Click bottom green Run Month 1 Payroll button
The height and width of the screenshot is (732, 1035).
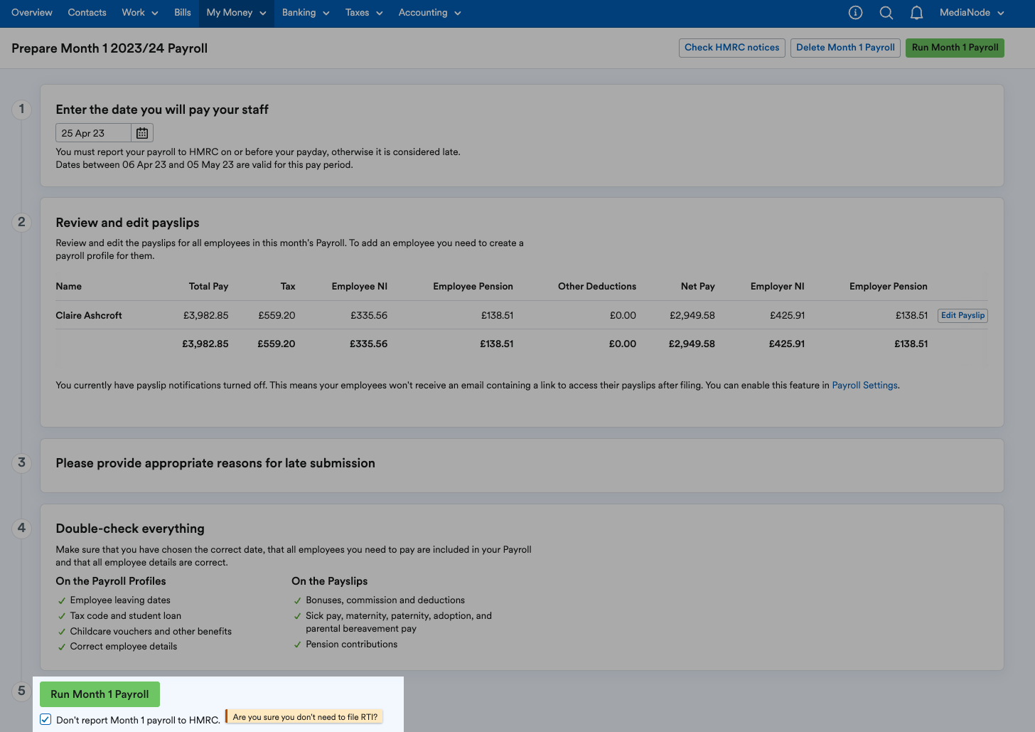click(x=100, y=694)
